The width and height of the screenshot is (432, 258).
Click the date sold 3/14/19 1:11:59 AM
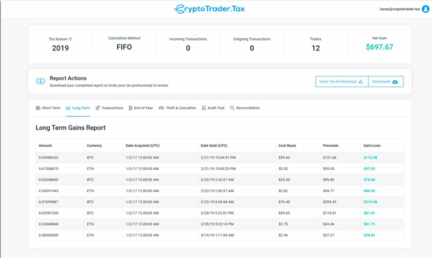click(x=217, y=235)
